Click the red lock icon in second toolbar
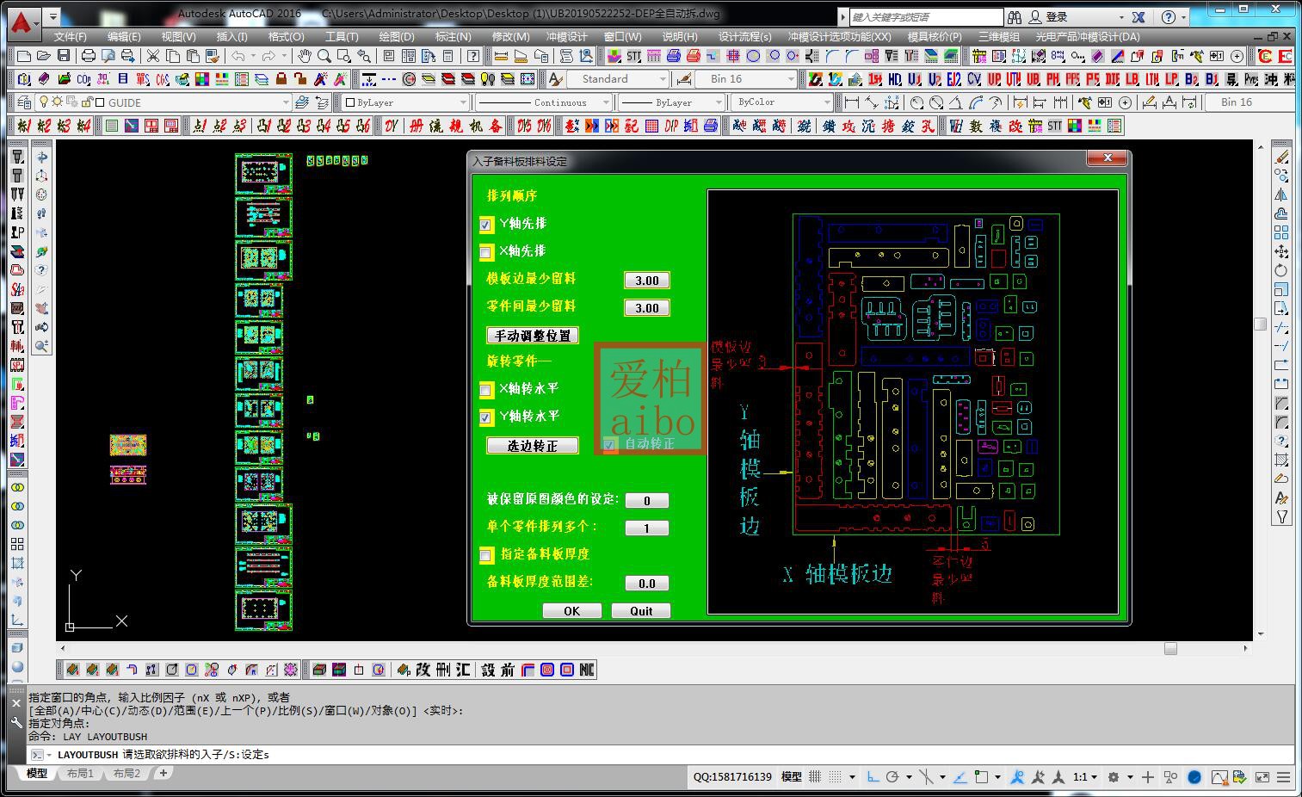The height and width of the screenshot is (797, 1302). [281, 79]
